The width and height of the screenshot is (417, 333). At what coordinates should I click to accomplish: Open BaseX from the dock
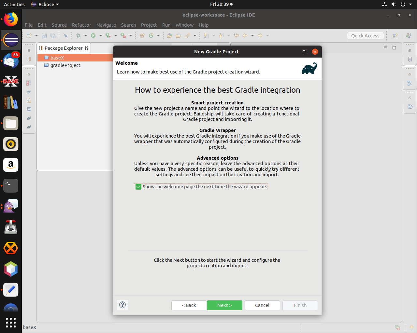11,82
